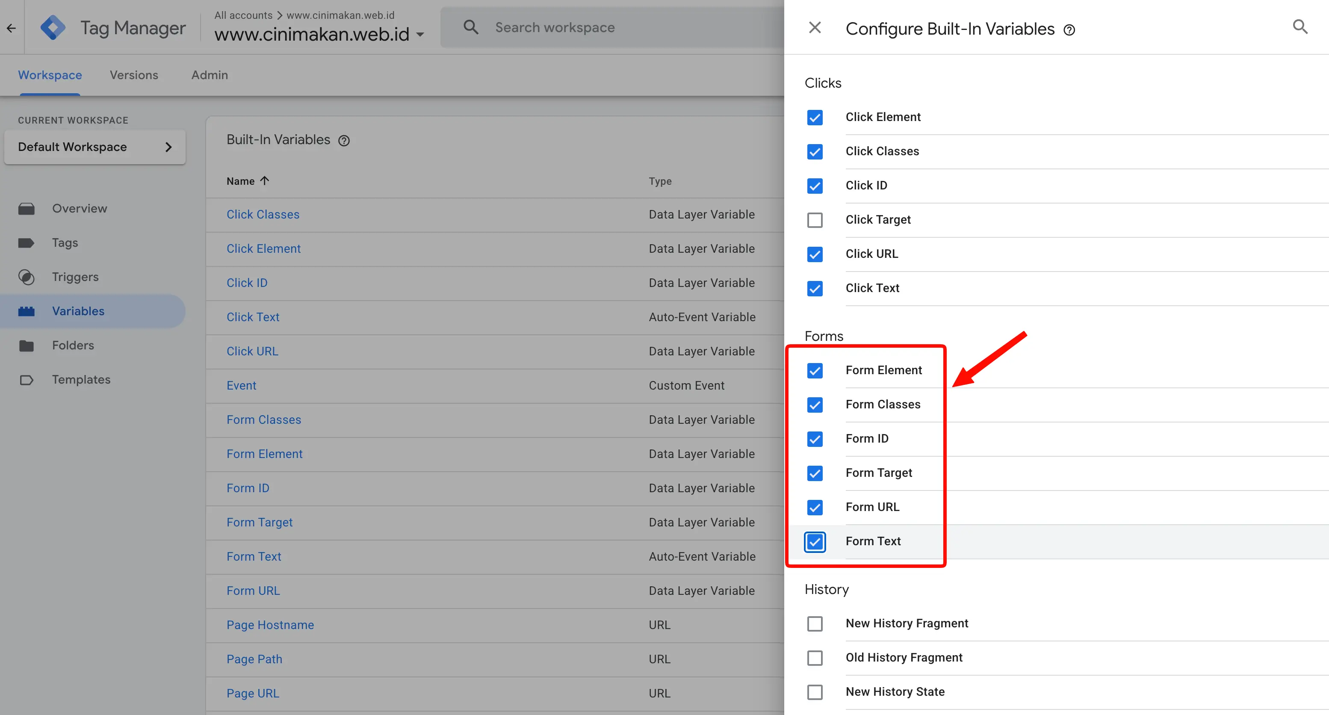Switch to the Workspace tab
This screenshot has width=1329, height=715.
click(50, 75)
